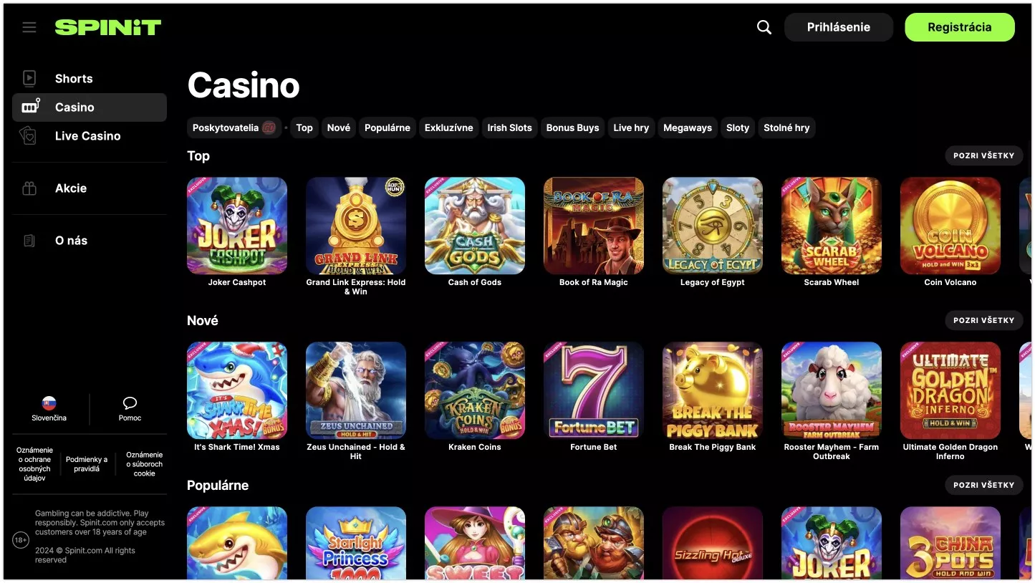Open the Poskytovatelia providers filter
The width and height of the screenshot is (1035, 583).
234,127
